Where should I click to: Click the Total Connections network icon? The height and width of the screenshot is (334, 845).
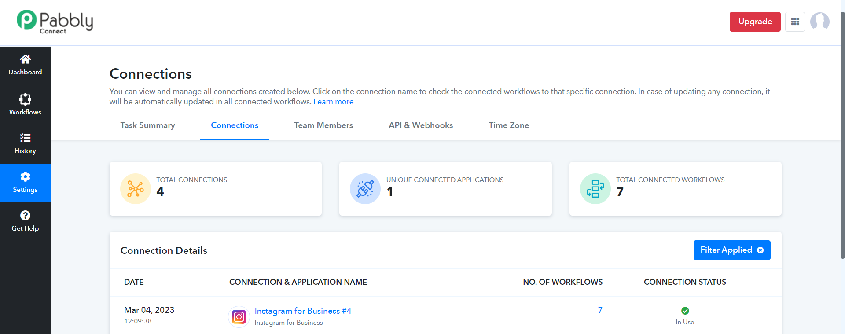click(136, 189)
